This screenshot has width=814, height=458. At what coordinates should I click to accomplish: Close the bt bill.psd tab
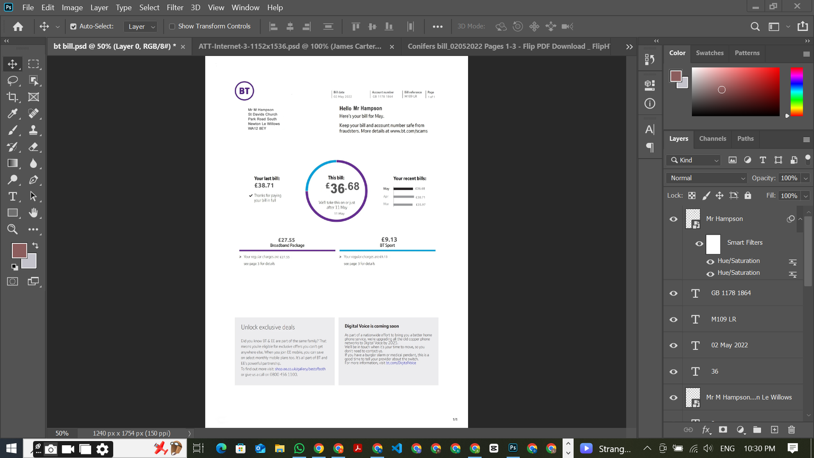point(183,47)
